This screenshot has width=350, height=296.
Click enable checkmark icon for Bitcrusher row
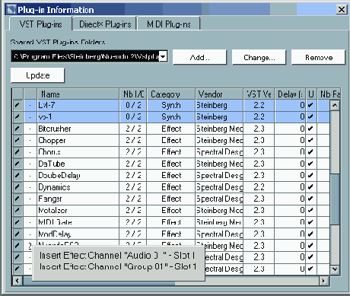point(17,129)
